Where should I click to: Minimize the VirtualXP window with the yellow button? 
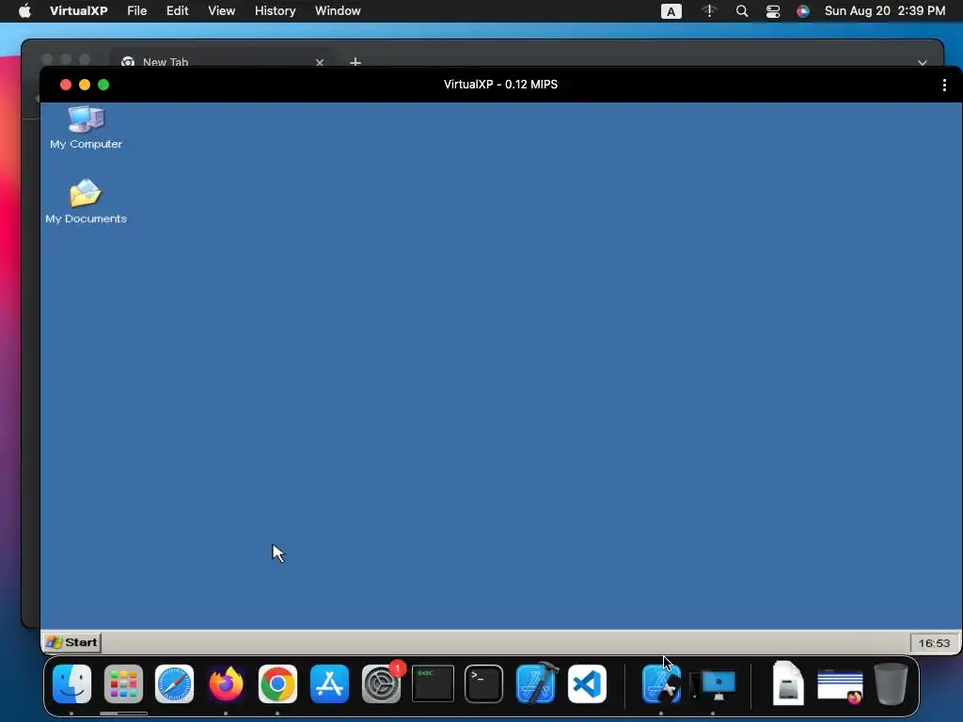point(85,85)
